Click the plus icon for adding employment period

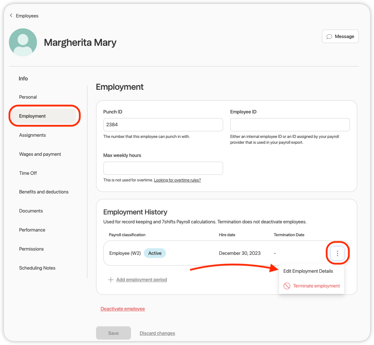coord(111,280)
